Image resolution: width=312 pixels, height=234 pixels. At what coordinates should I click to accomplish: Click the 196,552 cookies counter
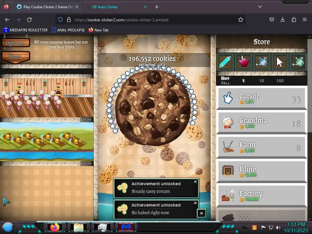click(152, 58)
